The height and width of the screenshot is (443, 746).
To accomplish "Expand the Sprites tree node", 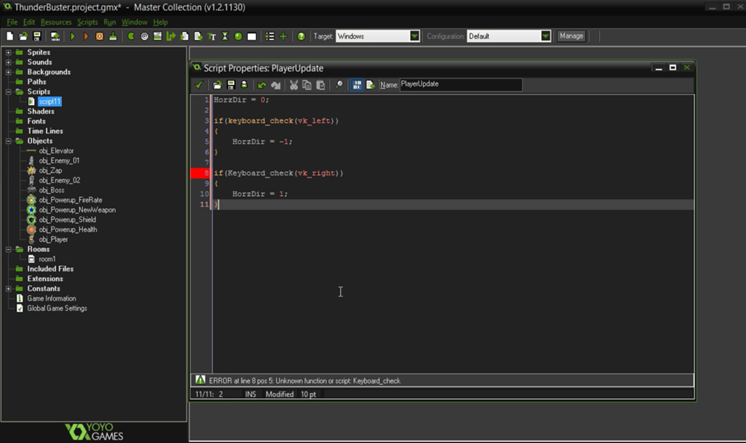I will click(8, 52).
